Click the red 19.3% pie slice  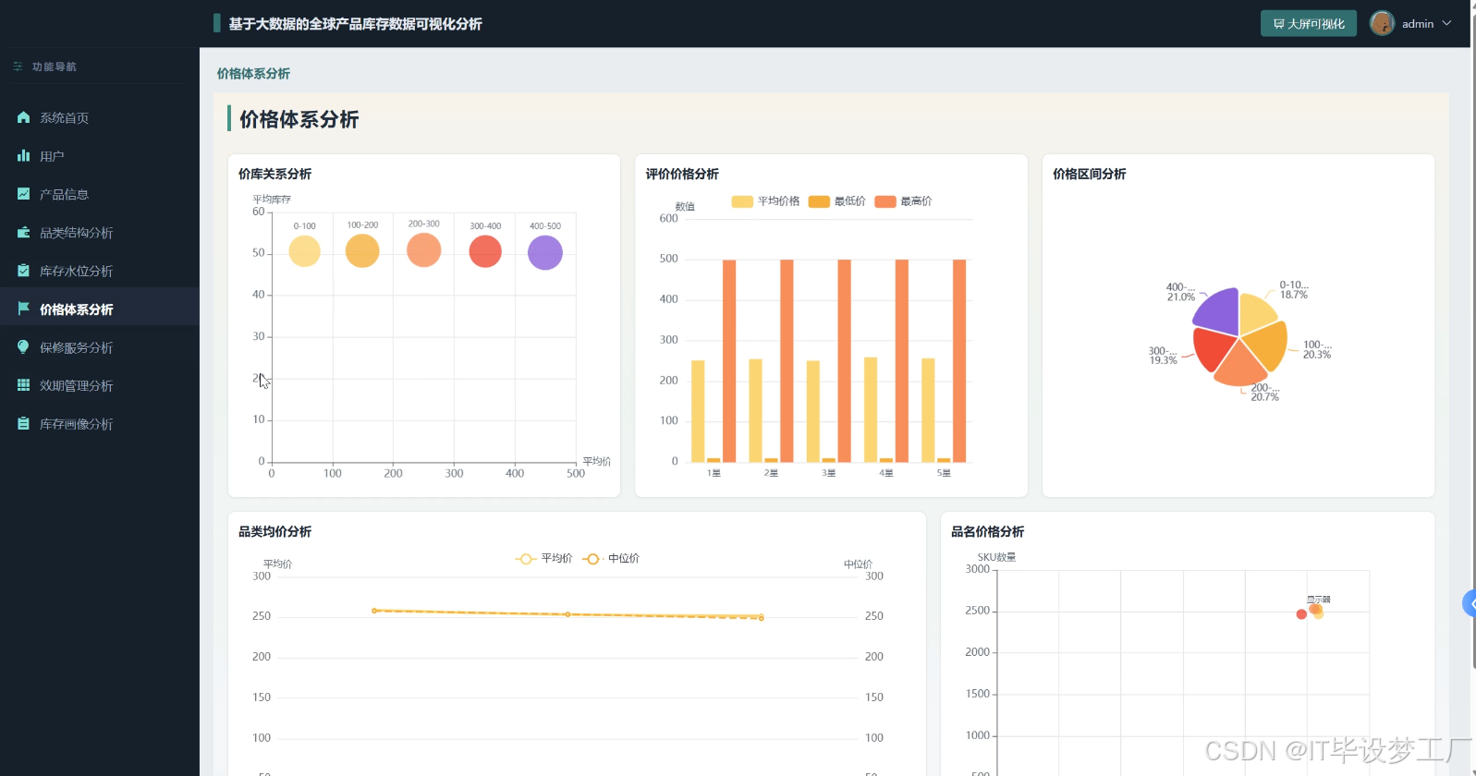tap(1213, 349)
